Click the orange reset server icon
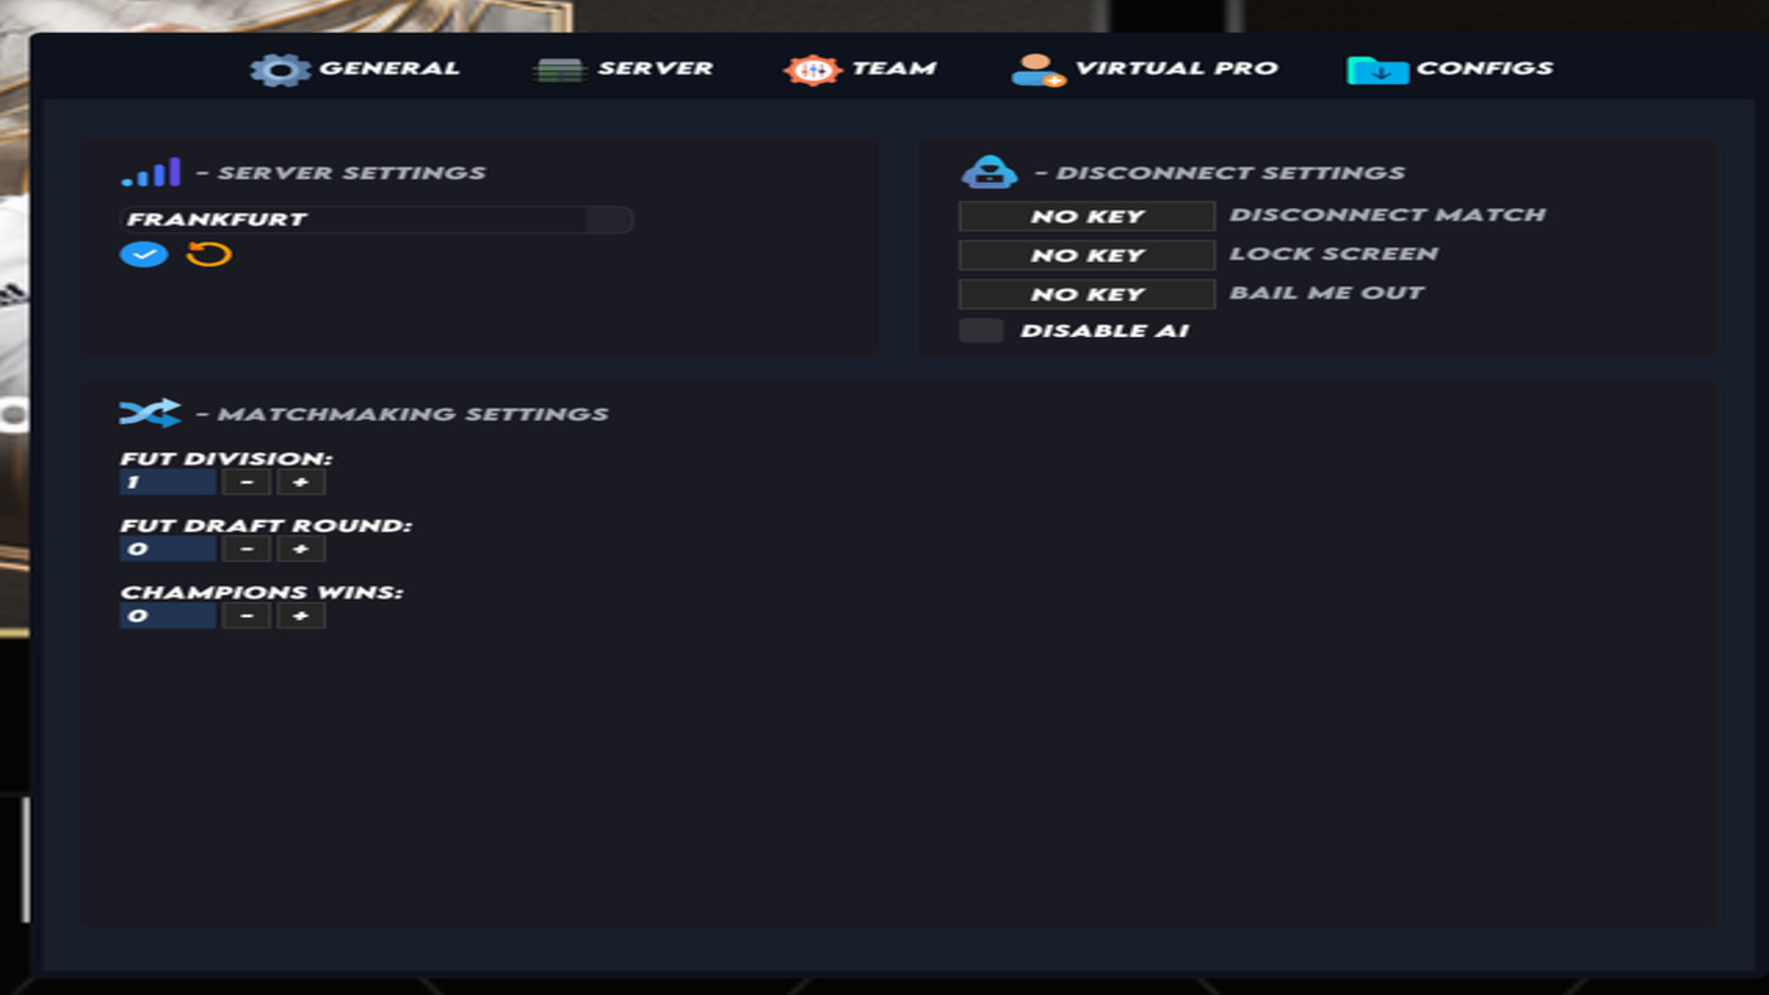The width and height of the screenshot is (1769, 995). tap(209, 254)
